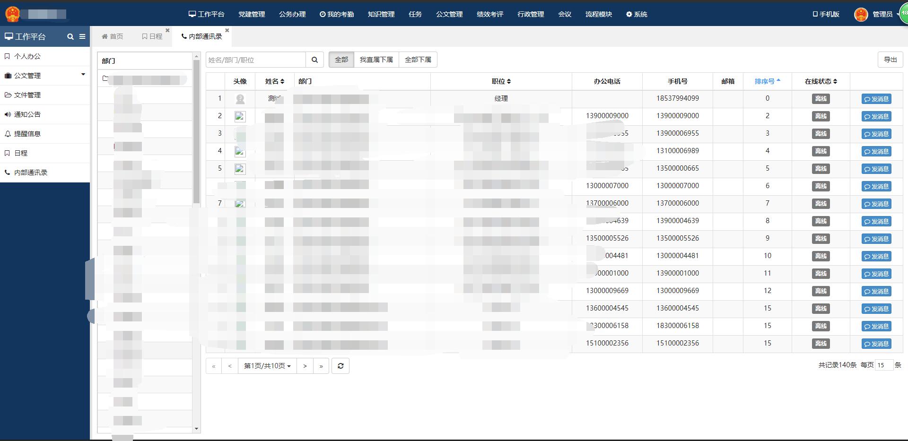The image size is (908, 441).
Task: Click avatar image in row 2
Action: pos(240,116)
